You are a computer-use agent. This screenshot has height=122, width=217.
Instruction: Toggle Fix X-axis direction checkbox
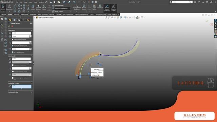coord(13,52)
